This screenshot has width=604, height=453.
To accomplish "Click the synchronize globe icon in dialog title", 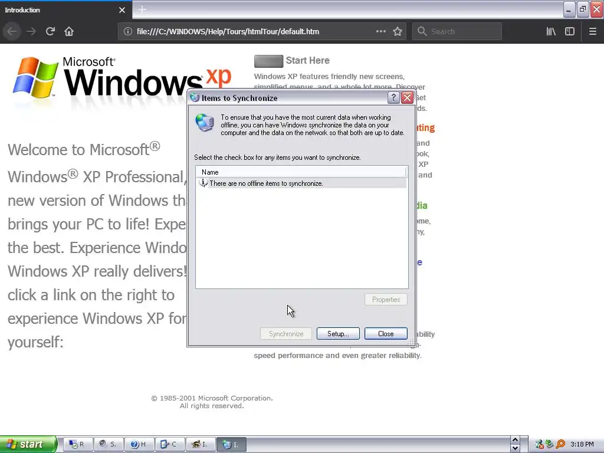I will point(195,98).
